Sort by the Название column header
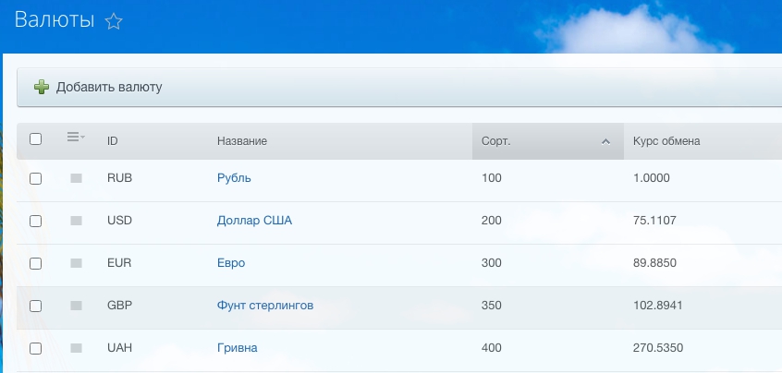Image resolution: width=782 pixels, height=373 pixels. coord(242,141)
